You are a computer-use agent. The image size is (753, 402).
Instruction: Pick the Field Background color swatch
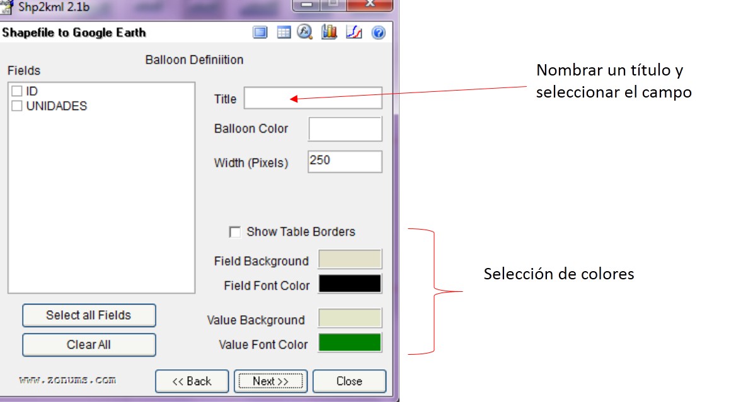click(350, 259)
